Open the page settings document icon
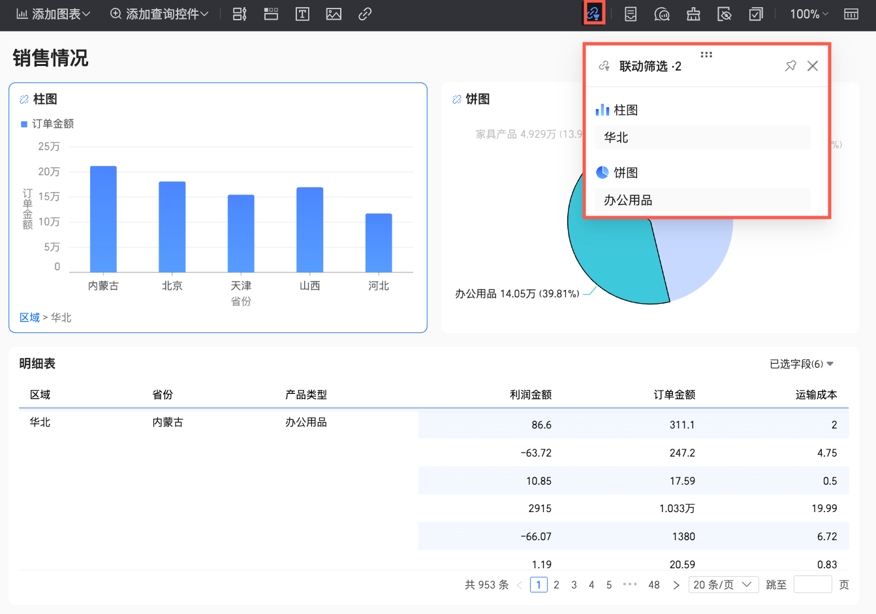The image size is (876, 614). 631,14
